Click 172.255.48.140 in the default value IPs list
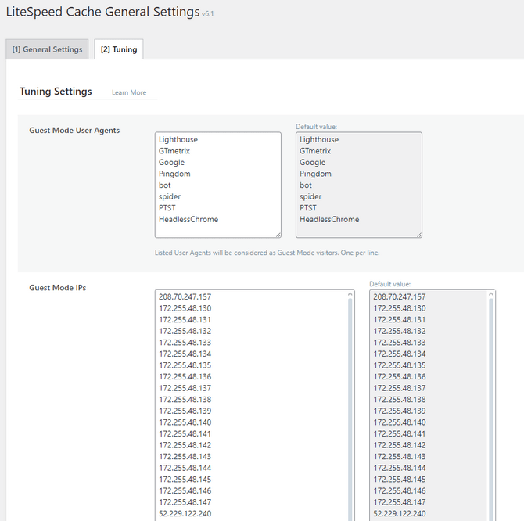524x521 pixels. [400, 422]
